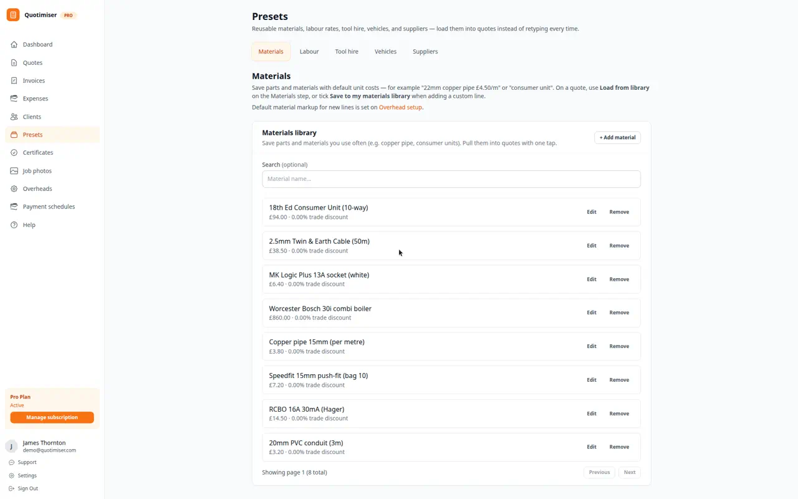Click the Overheads gear icon
Screen dimensions: 798x499
click(14, 188)
